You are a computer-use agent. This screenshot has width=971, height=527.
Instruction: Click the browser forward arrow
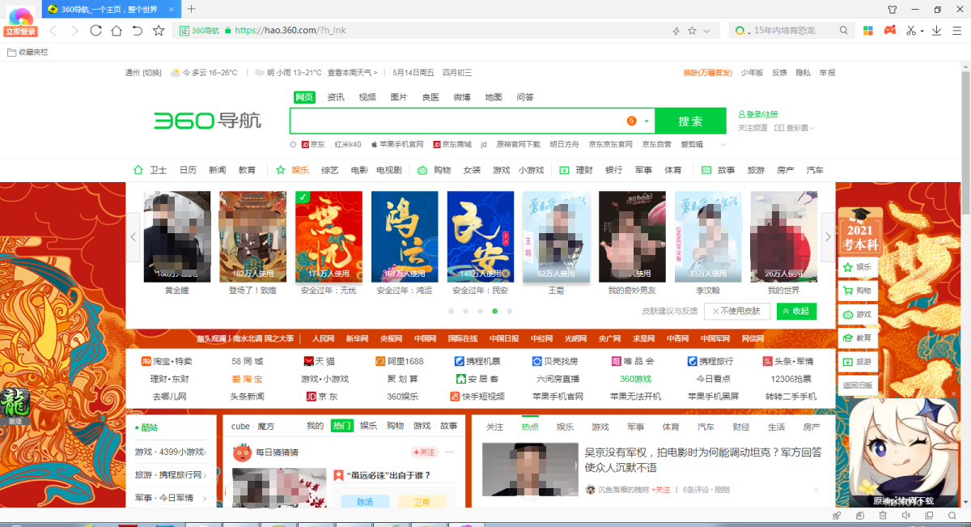click(74, 31)
